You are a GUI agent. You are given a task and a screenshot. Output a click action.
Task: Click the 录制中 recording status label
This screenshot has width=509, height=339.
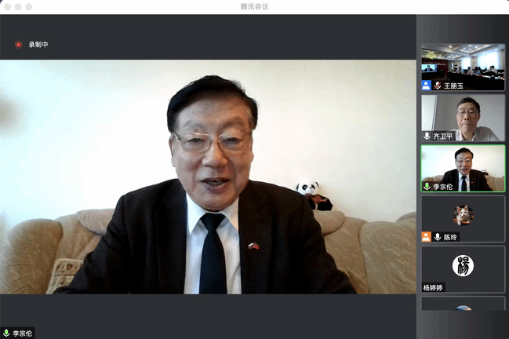(38, 45)
